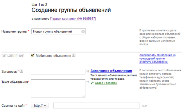183x111 pixels.
Task: Toggle the Мобильное объявление checkbox
Action: 33,55
